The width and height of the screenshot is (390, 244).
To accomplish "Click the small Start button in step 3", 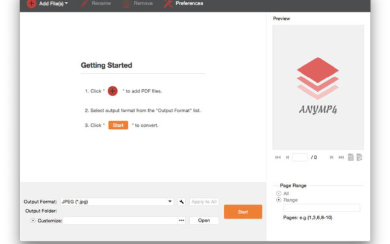I will (x=118, y=125).
